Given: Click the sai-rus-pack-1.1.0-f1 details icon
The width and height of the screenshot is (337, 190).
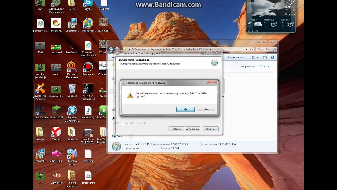Looking at the screenshot, I should tap(117, 146).
